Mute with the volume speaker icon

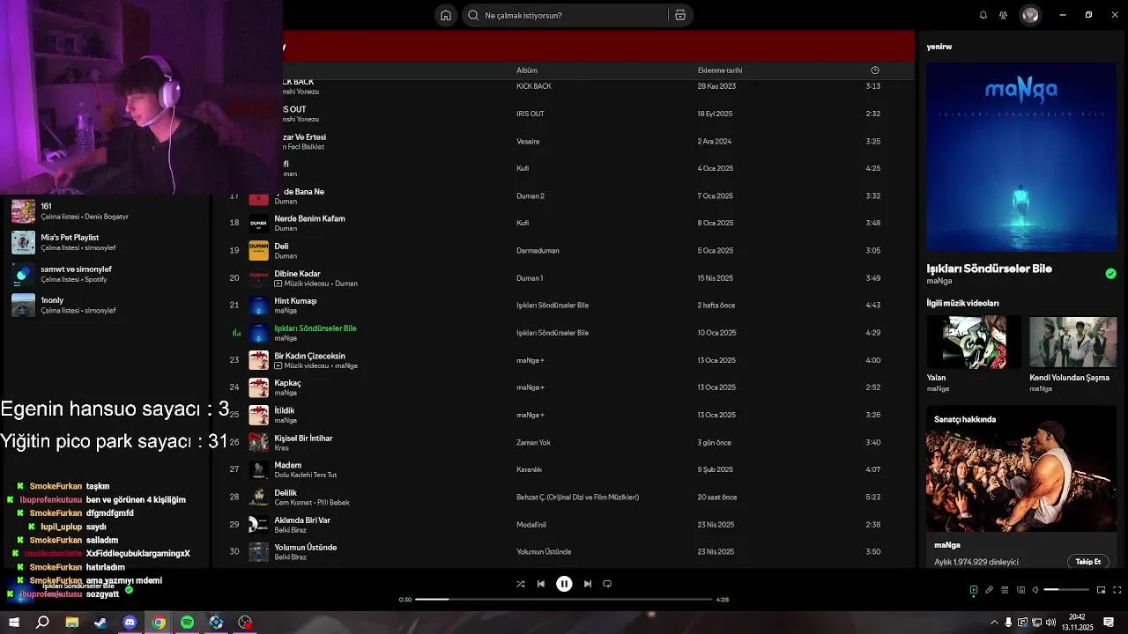1035,590
